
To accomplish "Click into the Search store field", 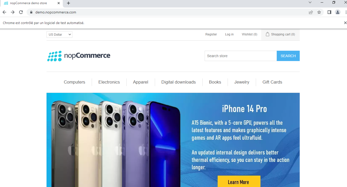I will pos(241,56).
